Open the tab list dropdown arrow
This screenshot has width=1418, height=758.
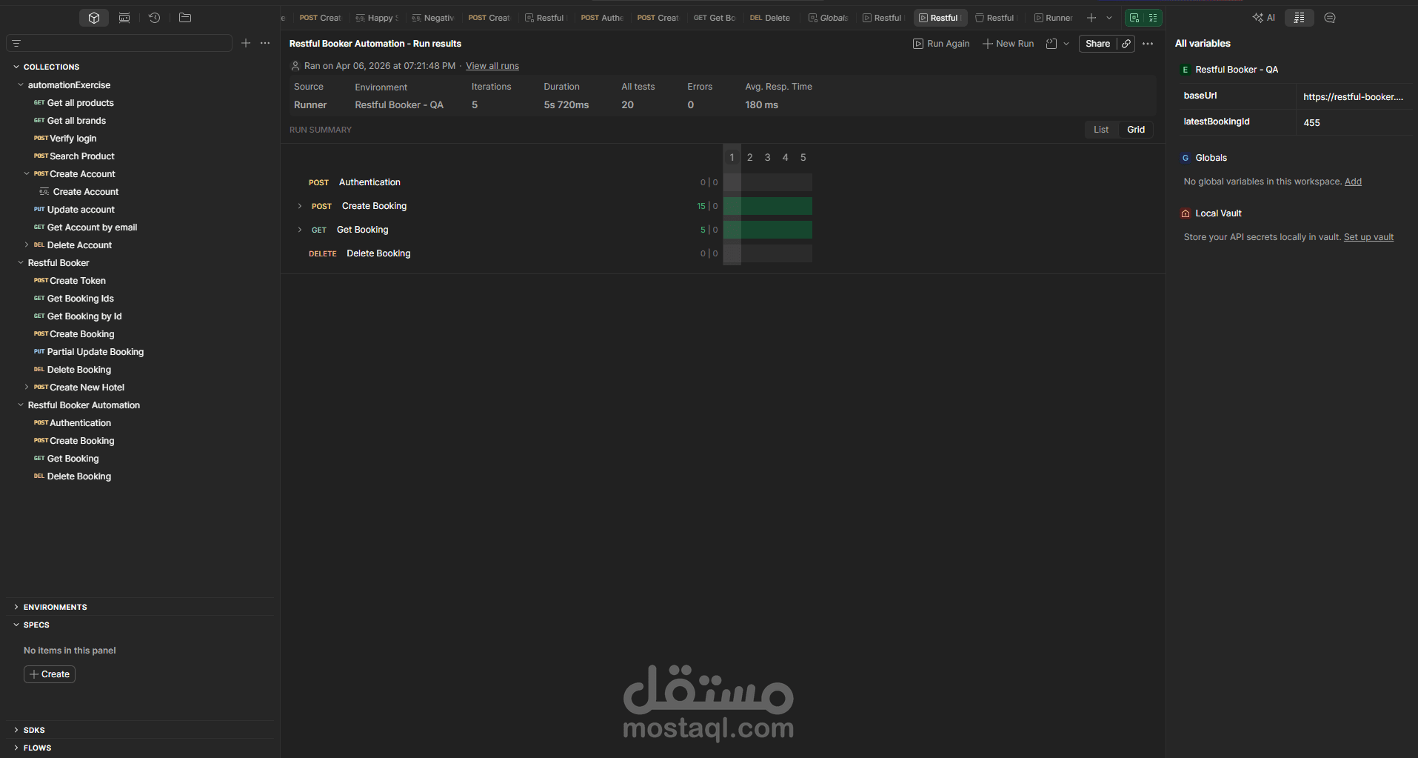(x=1109, y=18)
